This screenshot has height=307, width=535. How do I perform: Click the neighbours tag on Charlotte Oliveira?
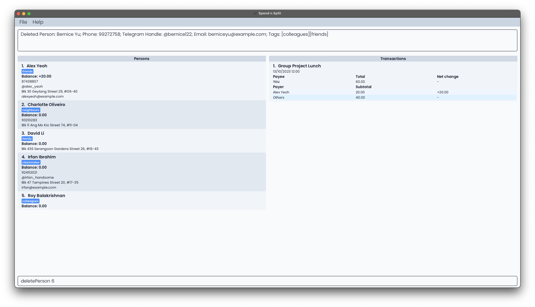[x=31, y=110]
